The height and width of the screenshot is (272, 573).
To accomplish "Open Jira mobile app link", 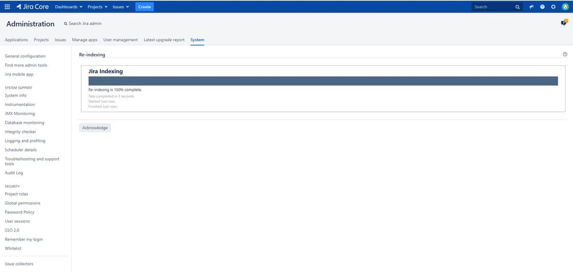I will point(19,74).
